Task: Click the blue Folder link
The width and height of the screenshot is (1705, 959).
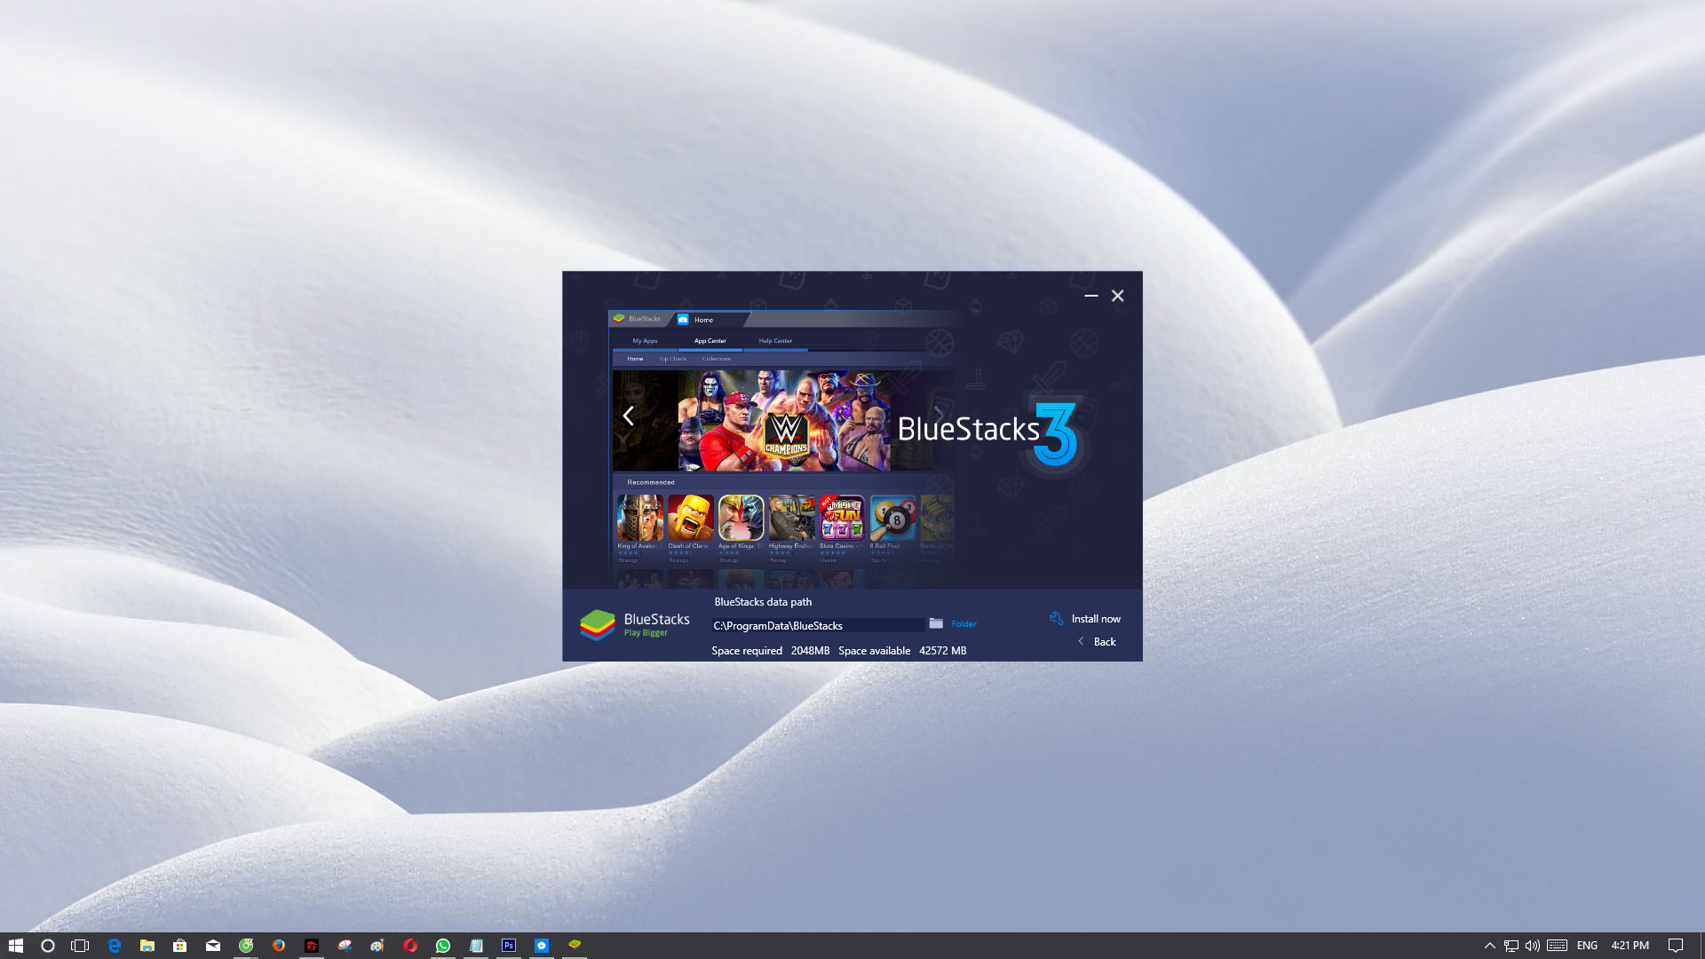Action: [x=964, y=624]
